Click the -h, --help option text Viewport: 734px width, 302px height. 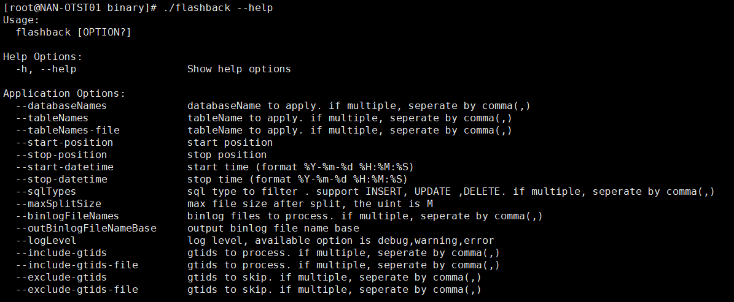click(x=46, y=70)
